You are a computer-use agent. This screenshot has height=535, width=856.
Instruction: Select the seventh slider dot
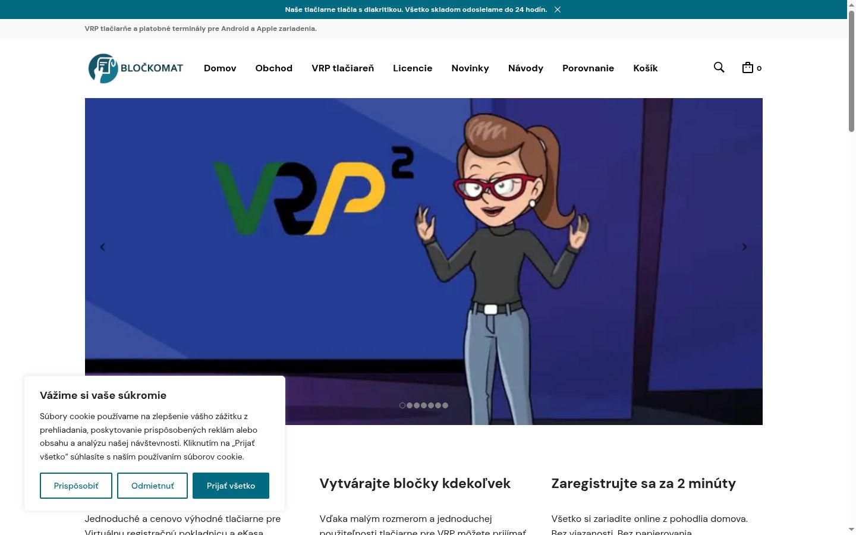click(445, 405)
